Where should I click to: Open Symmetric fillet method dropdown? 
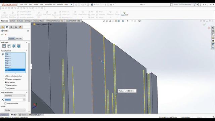point(15,96)
